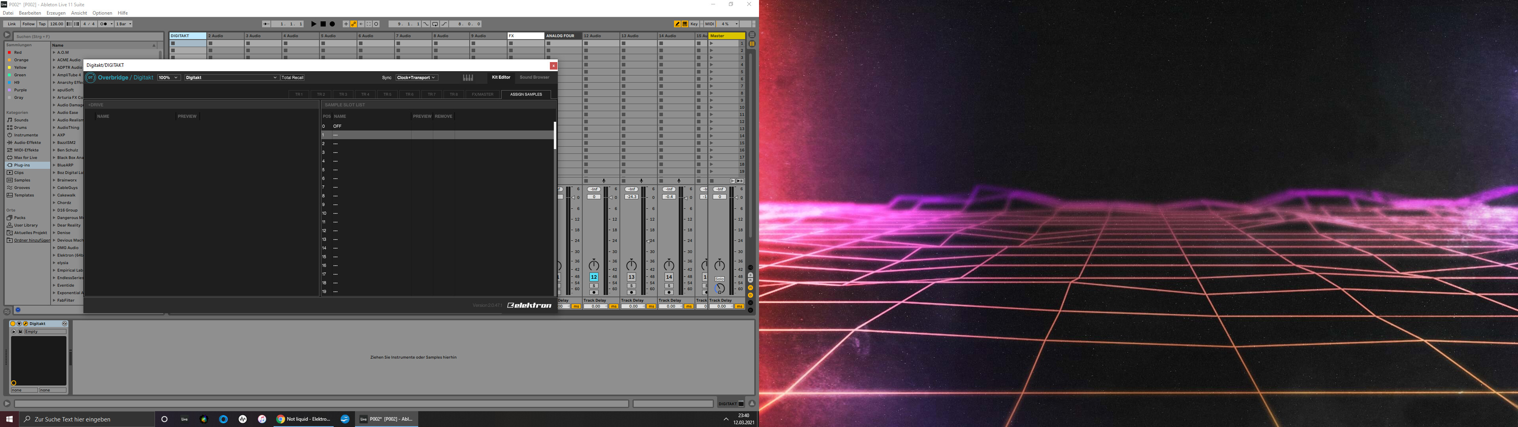Solo track 12 Audio
This screenshot has height=427, width=1518.
tap(593, 286)
